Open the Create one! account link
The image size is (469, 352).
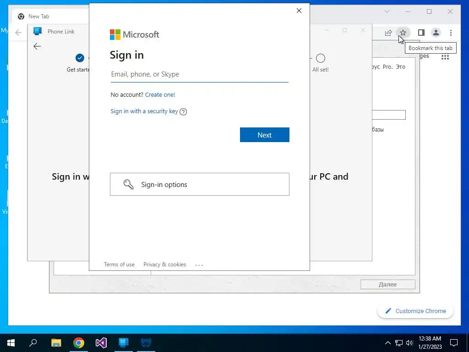pyautogui.click(x=160, y=94)
